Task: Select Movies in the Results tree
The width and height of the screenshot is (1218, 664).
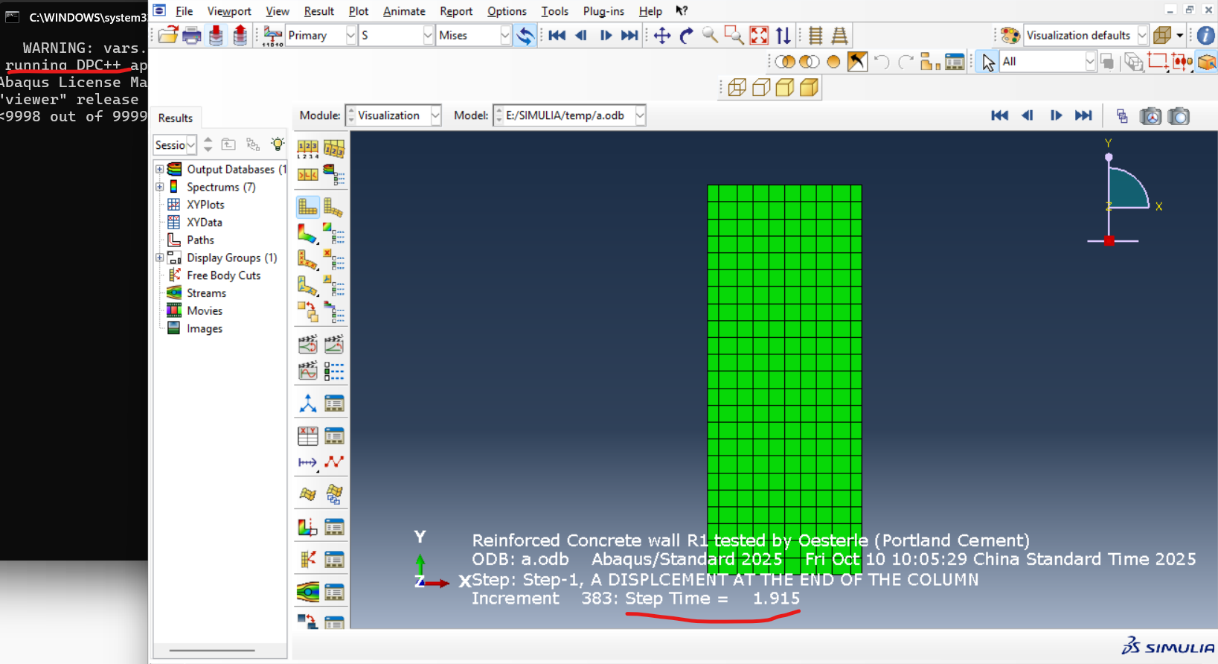Action: [x=205, y=310]
